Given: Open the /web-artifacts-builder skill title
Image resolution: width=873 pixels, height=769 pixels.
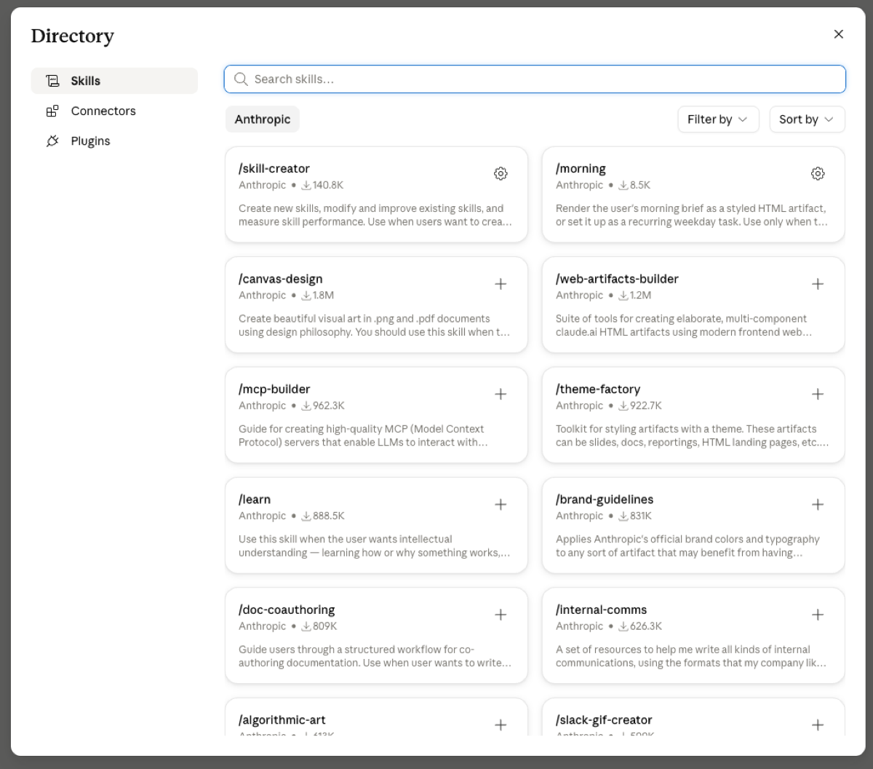Looking at the screenshot, I should click(x=617, y=279).
